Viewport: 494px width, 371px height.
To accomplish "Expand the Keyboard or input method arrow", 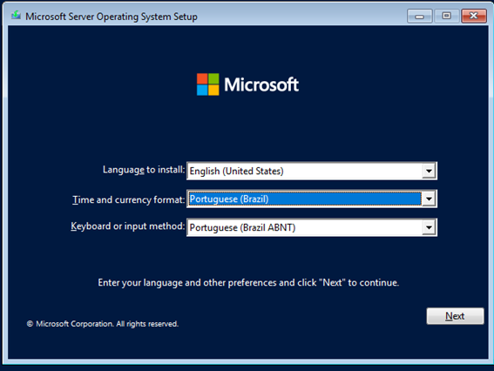I will pyautogui.click(x=429, y=227).
